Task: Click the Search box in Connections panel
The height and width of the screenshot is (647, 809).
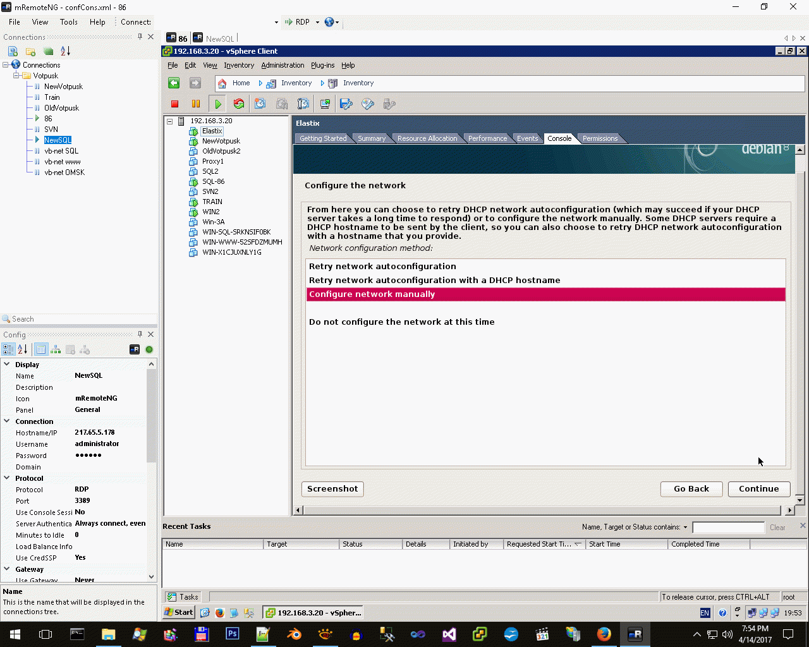Action: tap(78, 319)
